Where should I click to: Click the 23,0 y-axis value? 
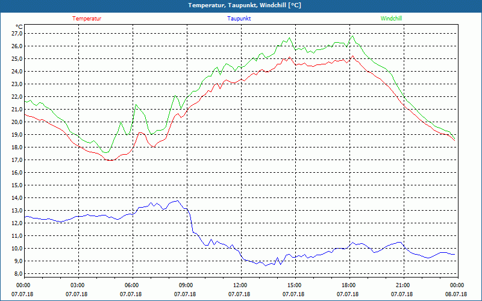coord(17,84)
